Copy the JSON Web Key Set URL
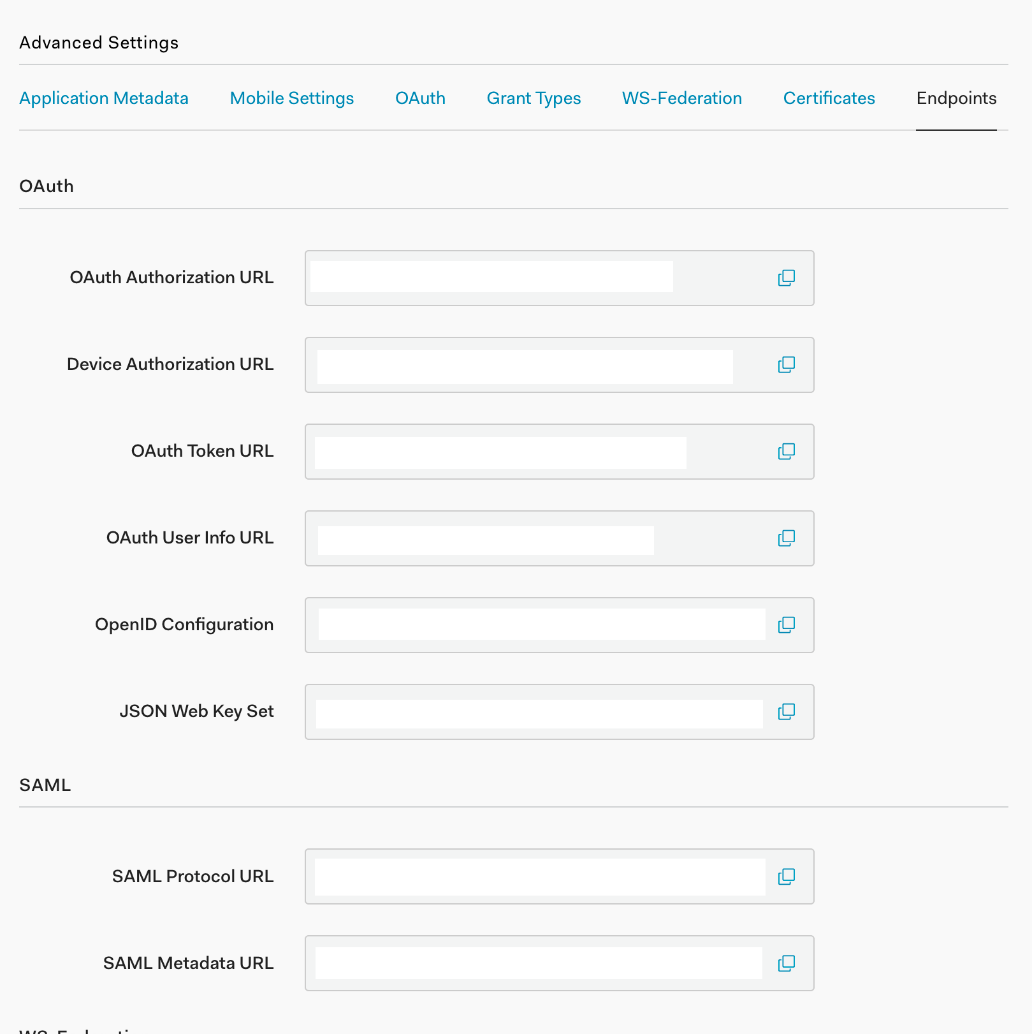Screen dimensions: 1032x1034 (787, 712)
